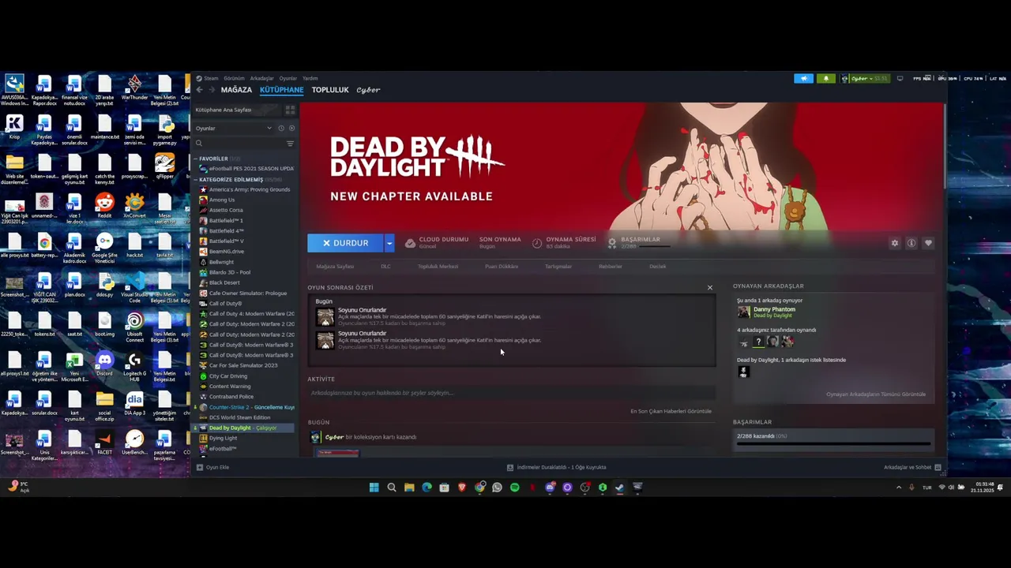
Task: Show hidden system tray icons chevron
Action: click(x=898, y=488)
